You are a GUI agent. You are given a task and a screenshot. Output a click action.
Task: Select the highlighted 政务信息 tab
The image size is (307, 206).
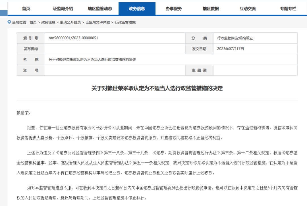137,9
